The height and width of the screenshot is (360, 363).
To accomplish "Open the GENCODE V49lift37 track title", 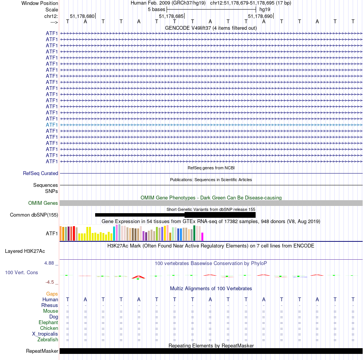I will pyautogui.click(x=211, y=28).
